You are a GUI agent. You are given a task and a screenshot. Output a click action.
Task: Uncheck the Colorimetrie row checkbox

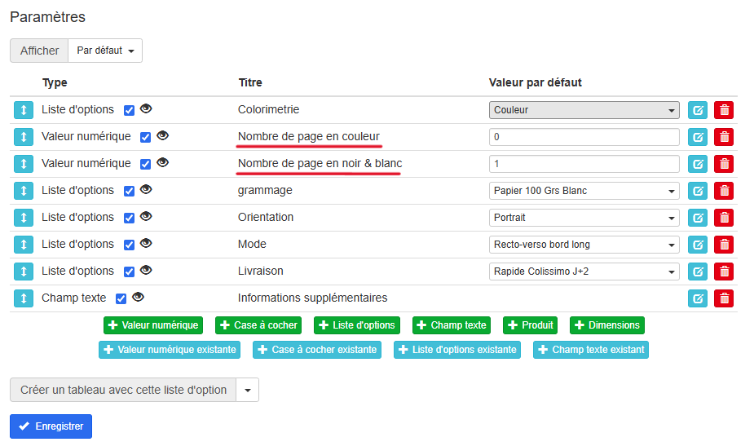pyautogui.click(x=129, y=110)
